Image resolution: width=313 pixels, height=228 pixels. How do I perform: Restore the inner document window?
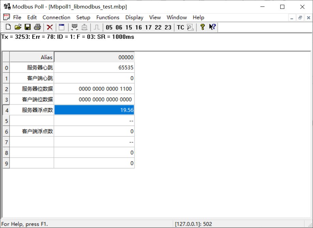[x=300, y=18]
